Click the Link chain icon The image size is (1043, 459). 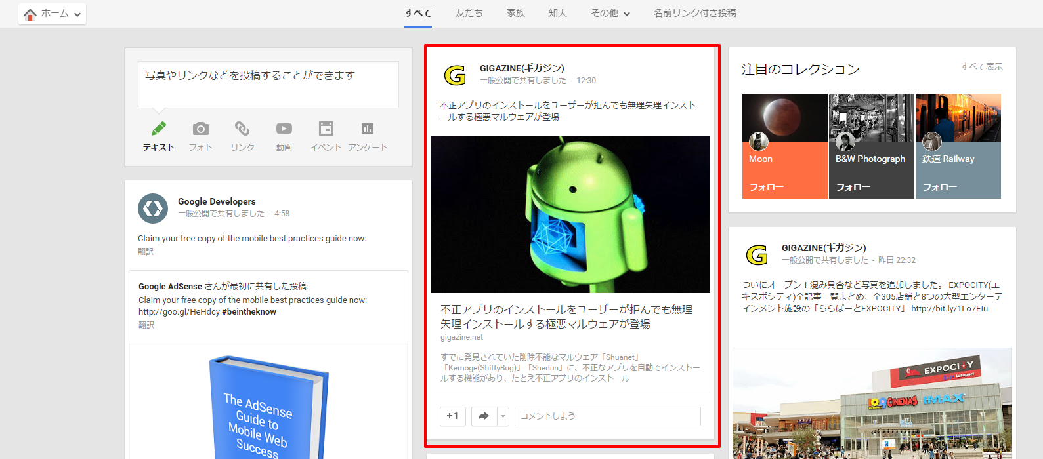[x=242, y=129]
